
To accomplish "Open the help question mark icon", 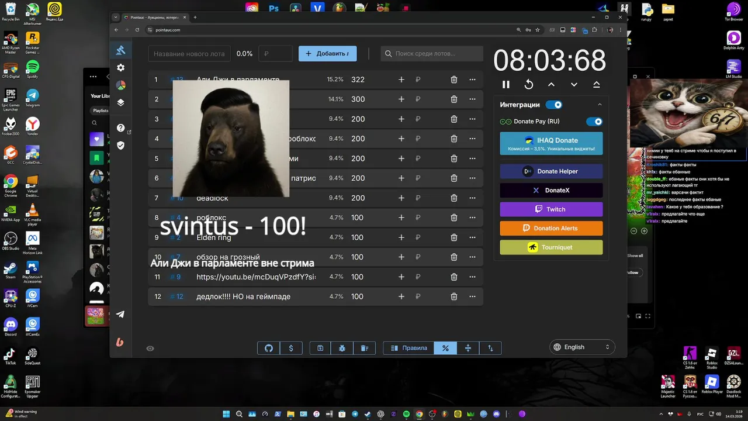I will 120,128.
